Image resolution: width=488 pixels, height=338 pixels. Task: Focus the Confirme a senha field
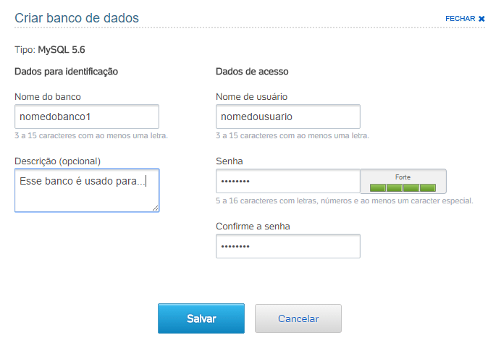coord(288,246)
